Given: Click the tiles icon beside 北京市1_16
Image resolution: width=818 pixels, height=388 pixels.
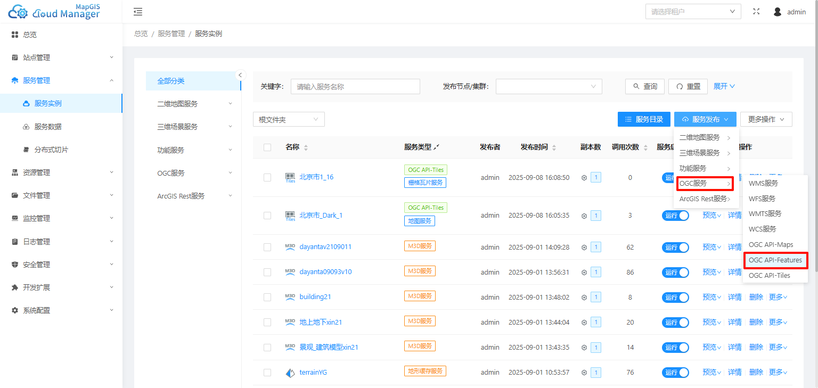Looking at the screenshot, I should (290, 177).
